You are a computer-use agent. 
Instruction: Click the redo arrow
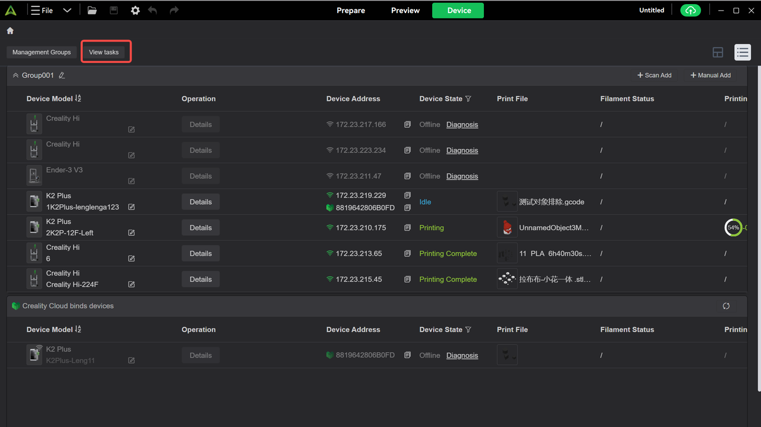[x=174, y=10]
